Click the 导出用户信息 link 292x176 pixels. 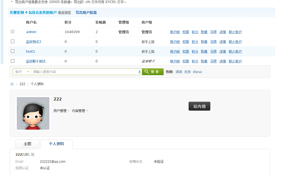[86, 12]
